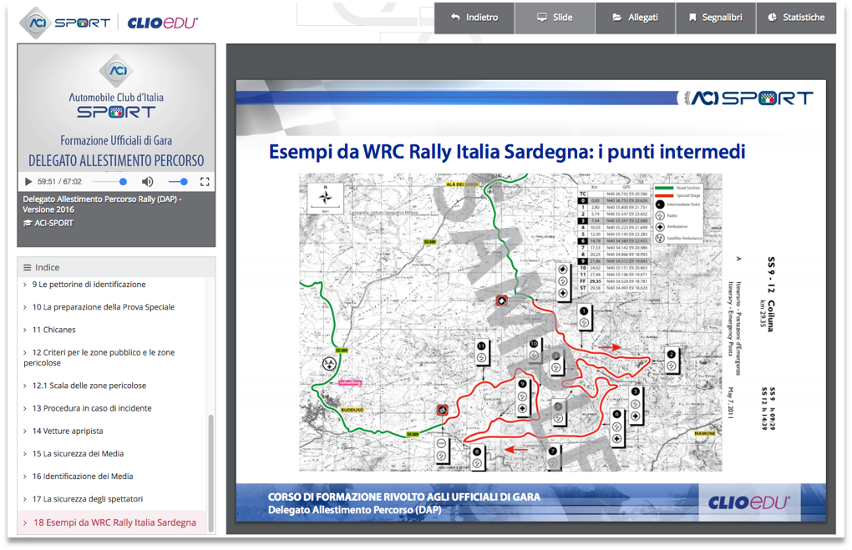Click the title 'Delegato Allestimento Percorso Rally (DAP)'
This screenshot has width=852, height=550.
102,204
